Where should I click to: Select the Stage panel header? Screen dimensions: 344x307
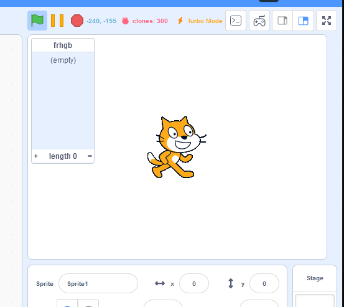click(315, 278)
